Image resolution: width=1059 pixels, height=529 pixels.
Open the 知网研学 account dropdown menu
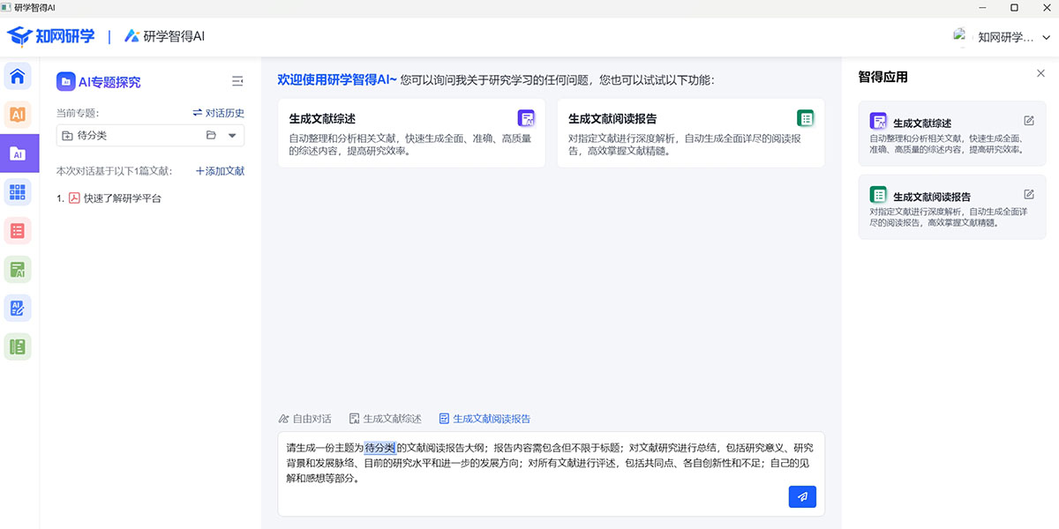pos(1047,37)
